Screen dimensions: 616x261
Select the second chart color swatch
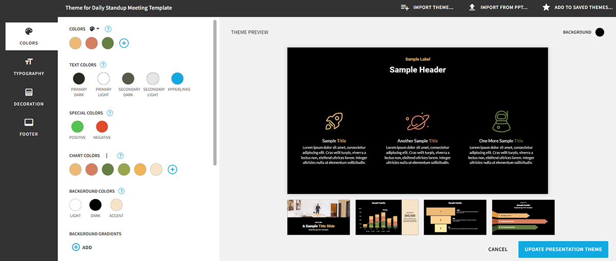[x=91, y=169]
